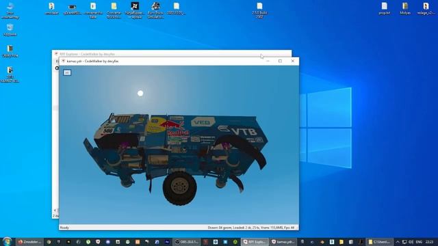The height and width of the screenshot is (246, 438).
Task: Open the red icon right of OBS
Action: tap(205, 242)
